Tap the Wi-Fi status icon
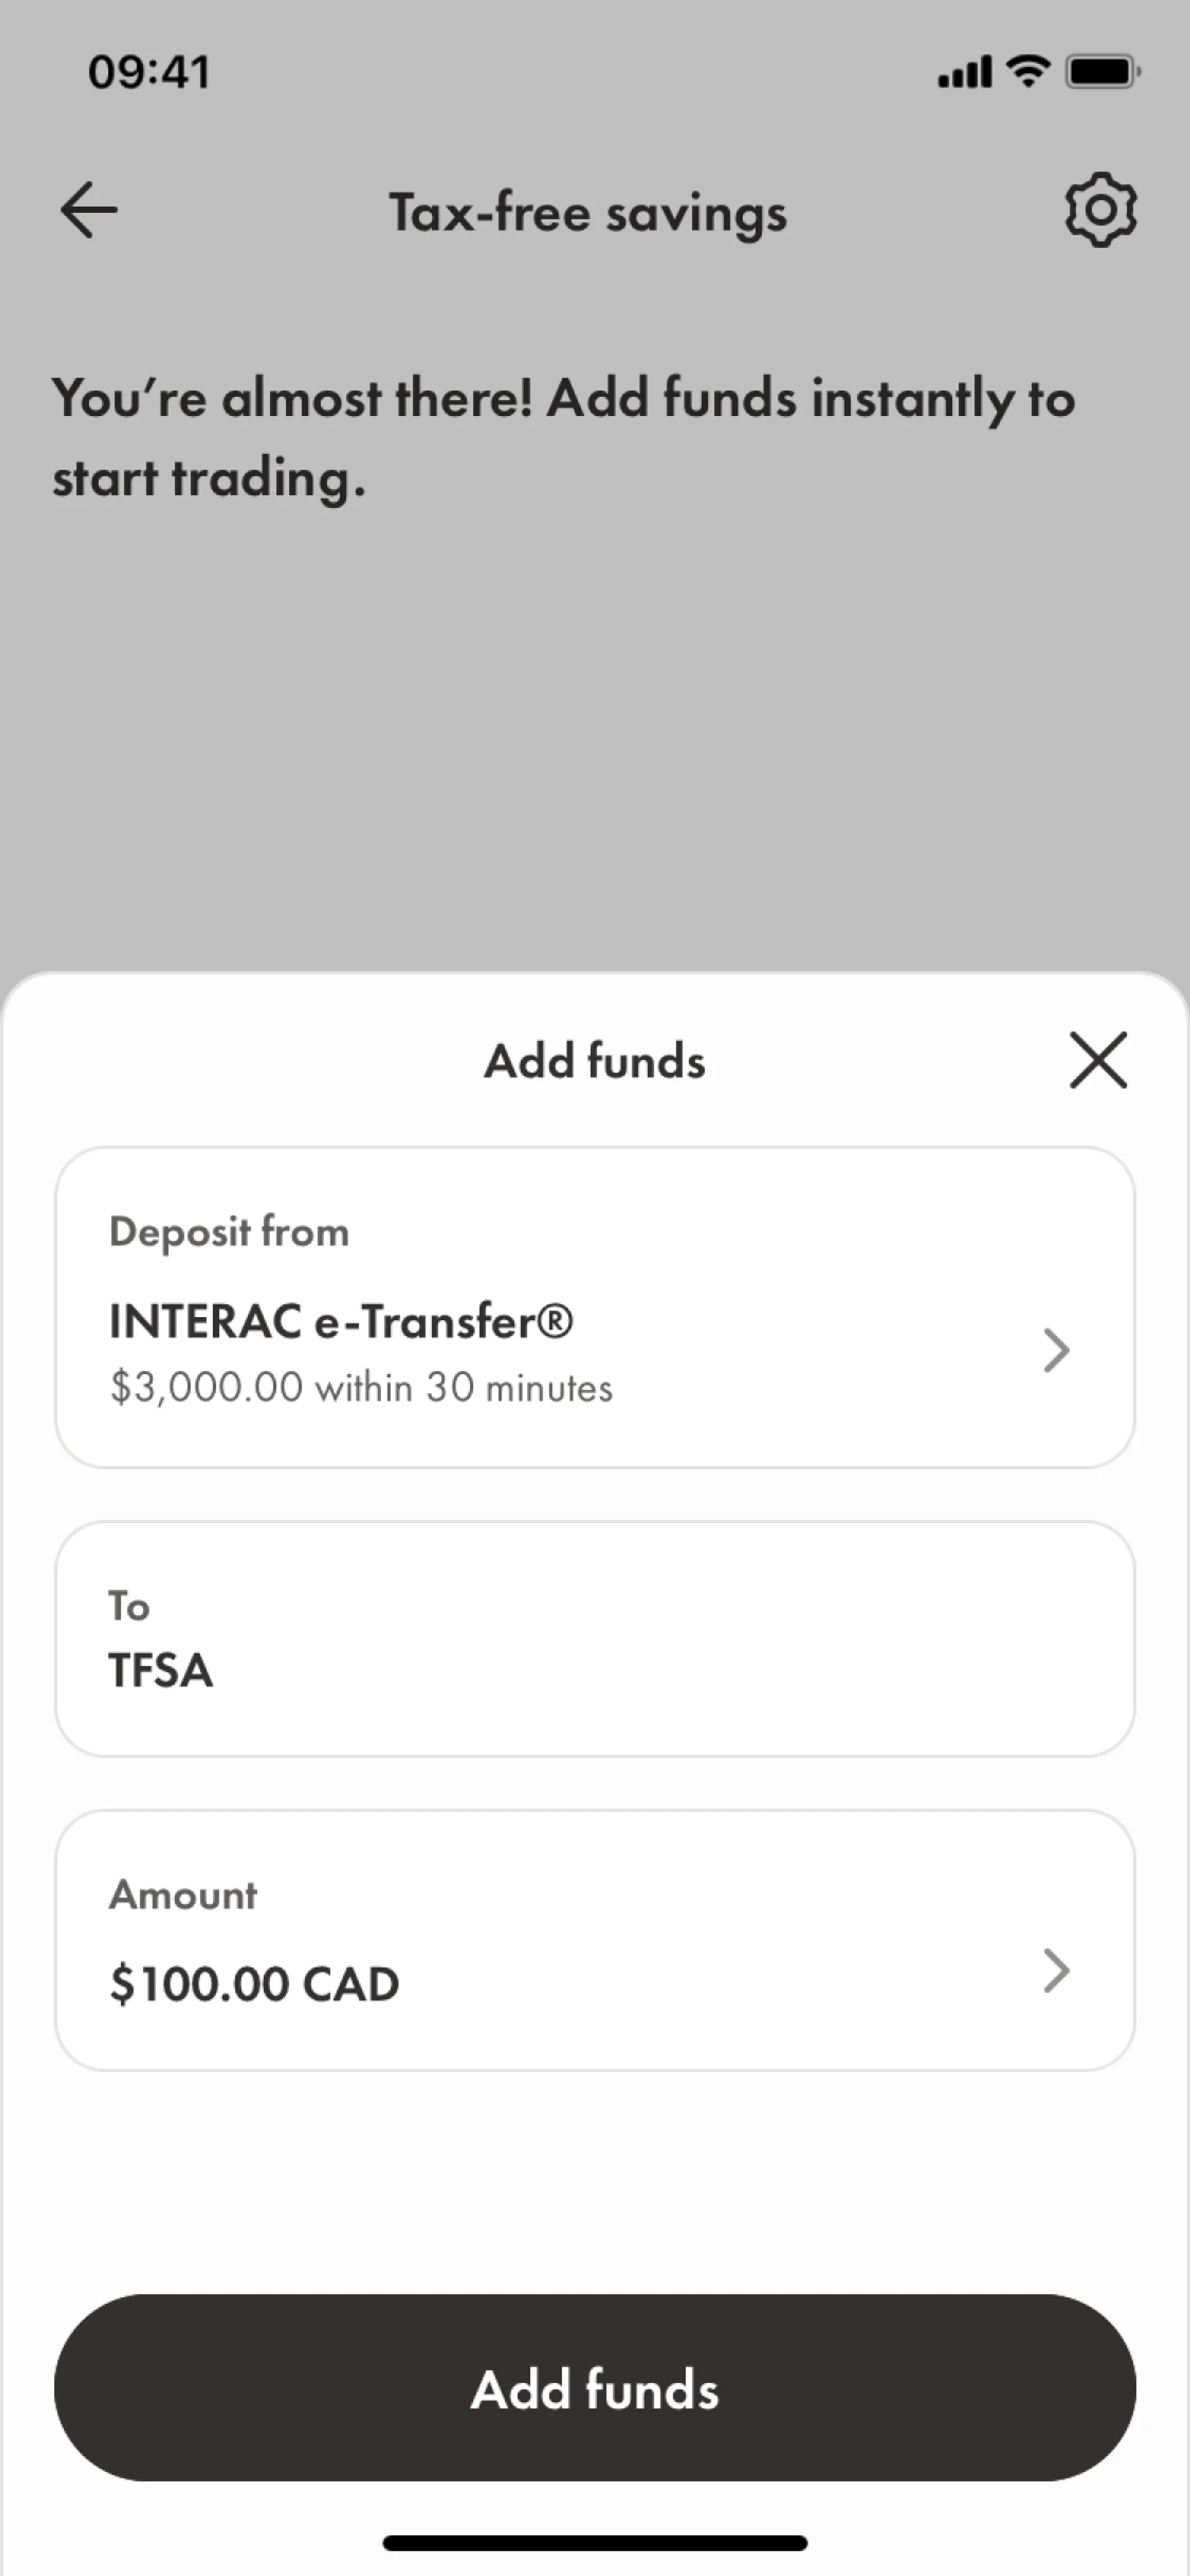This screenshot has height=2576, width=1190. point(1027,71)
